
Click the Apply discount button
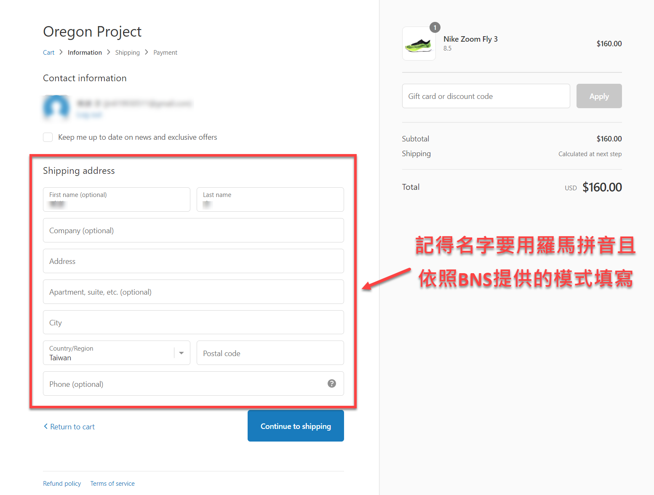click(598, 96)
